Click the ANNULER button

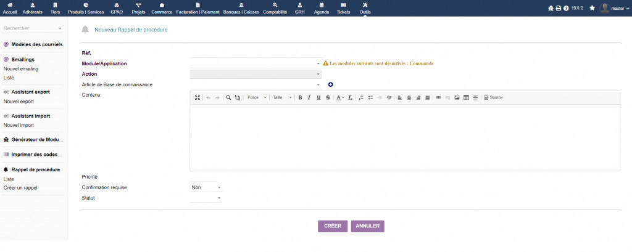point(368,226)
